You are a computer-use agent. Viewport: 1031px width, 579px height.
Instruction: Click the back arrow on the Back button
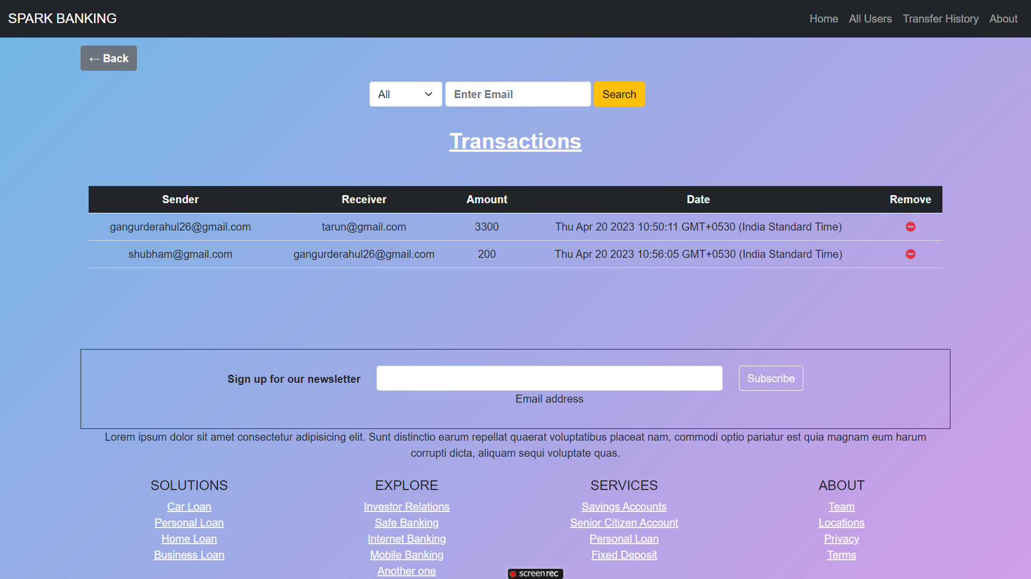pos(95,58)
